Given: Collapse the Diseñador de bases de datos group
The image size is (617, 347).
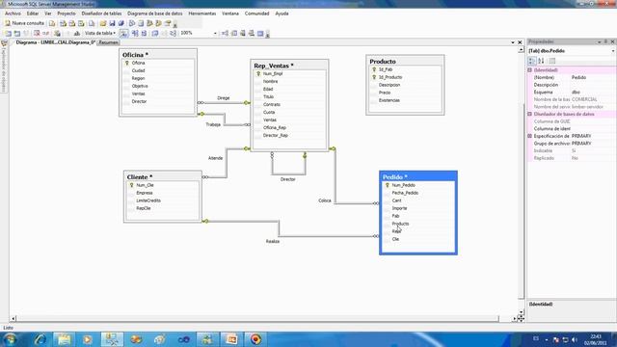Looking at the screenshot, I should coord(530,114).
